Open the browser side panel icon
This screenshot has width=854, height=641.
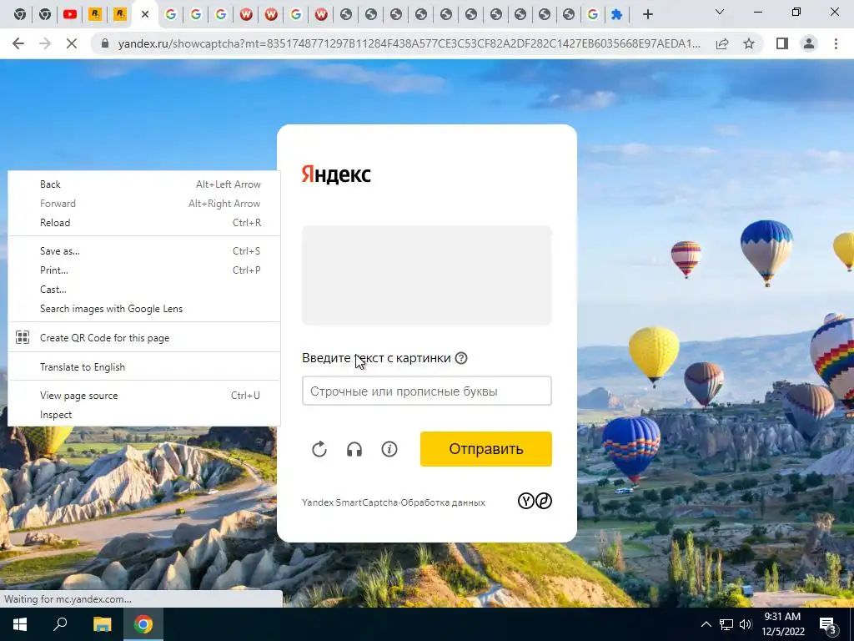[782, 43]
